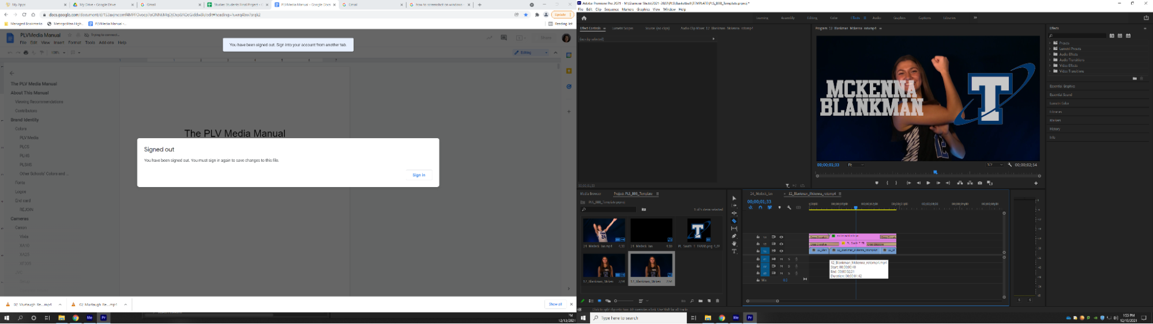Toggle the timeline Snap magnet

(x=760, y=208)
